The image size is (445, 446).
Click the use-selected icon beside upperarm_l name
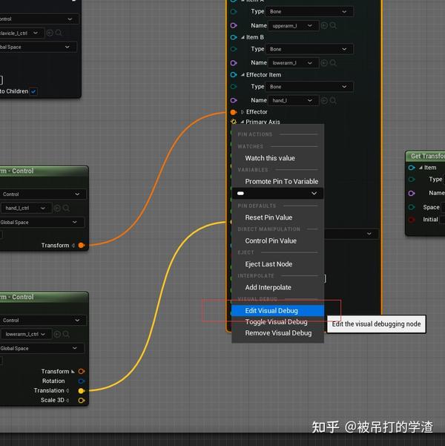tap(324, 25)
